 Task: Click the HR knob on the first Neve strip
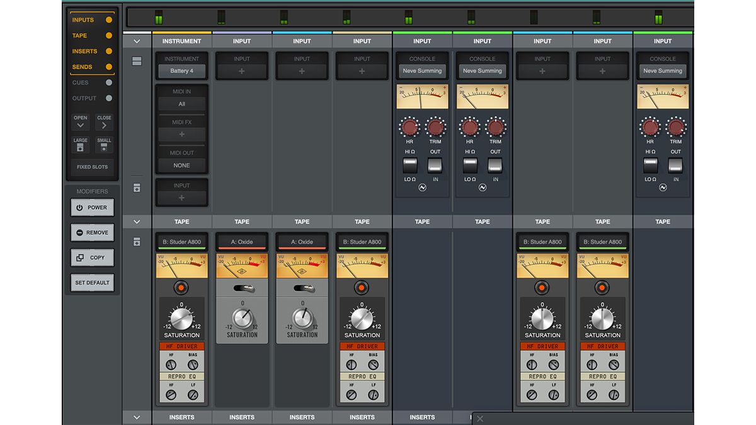tap(409, 128)
